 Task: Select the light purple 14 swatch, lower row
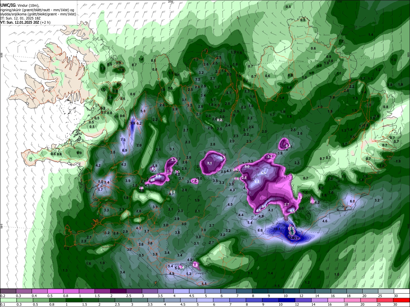point(320,300)
